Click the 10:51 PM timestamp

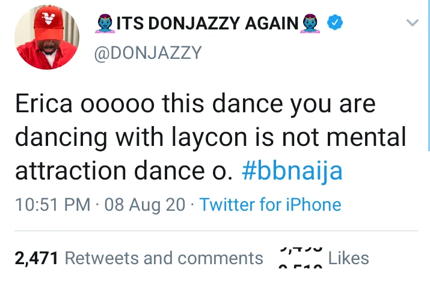53,205
